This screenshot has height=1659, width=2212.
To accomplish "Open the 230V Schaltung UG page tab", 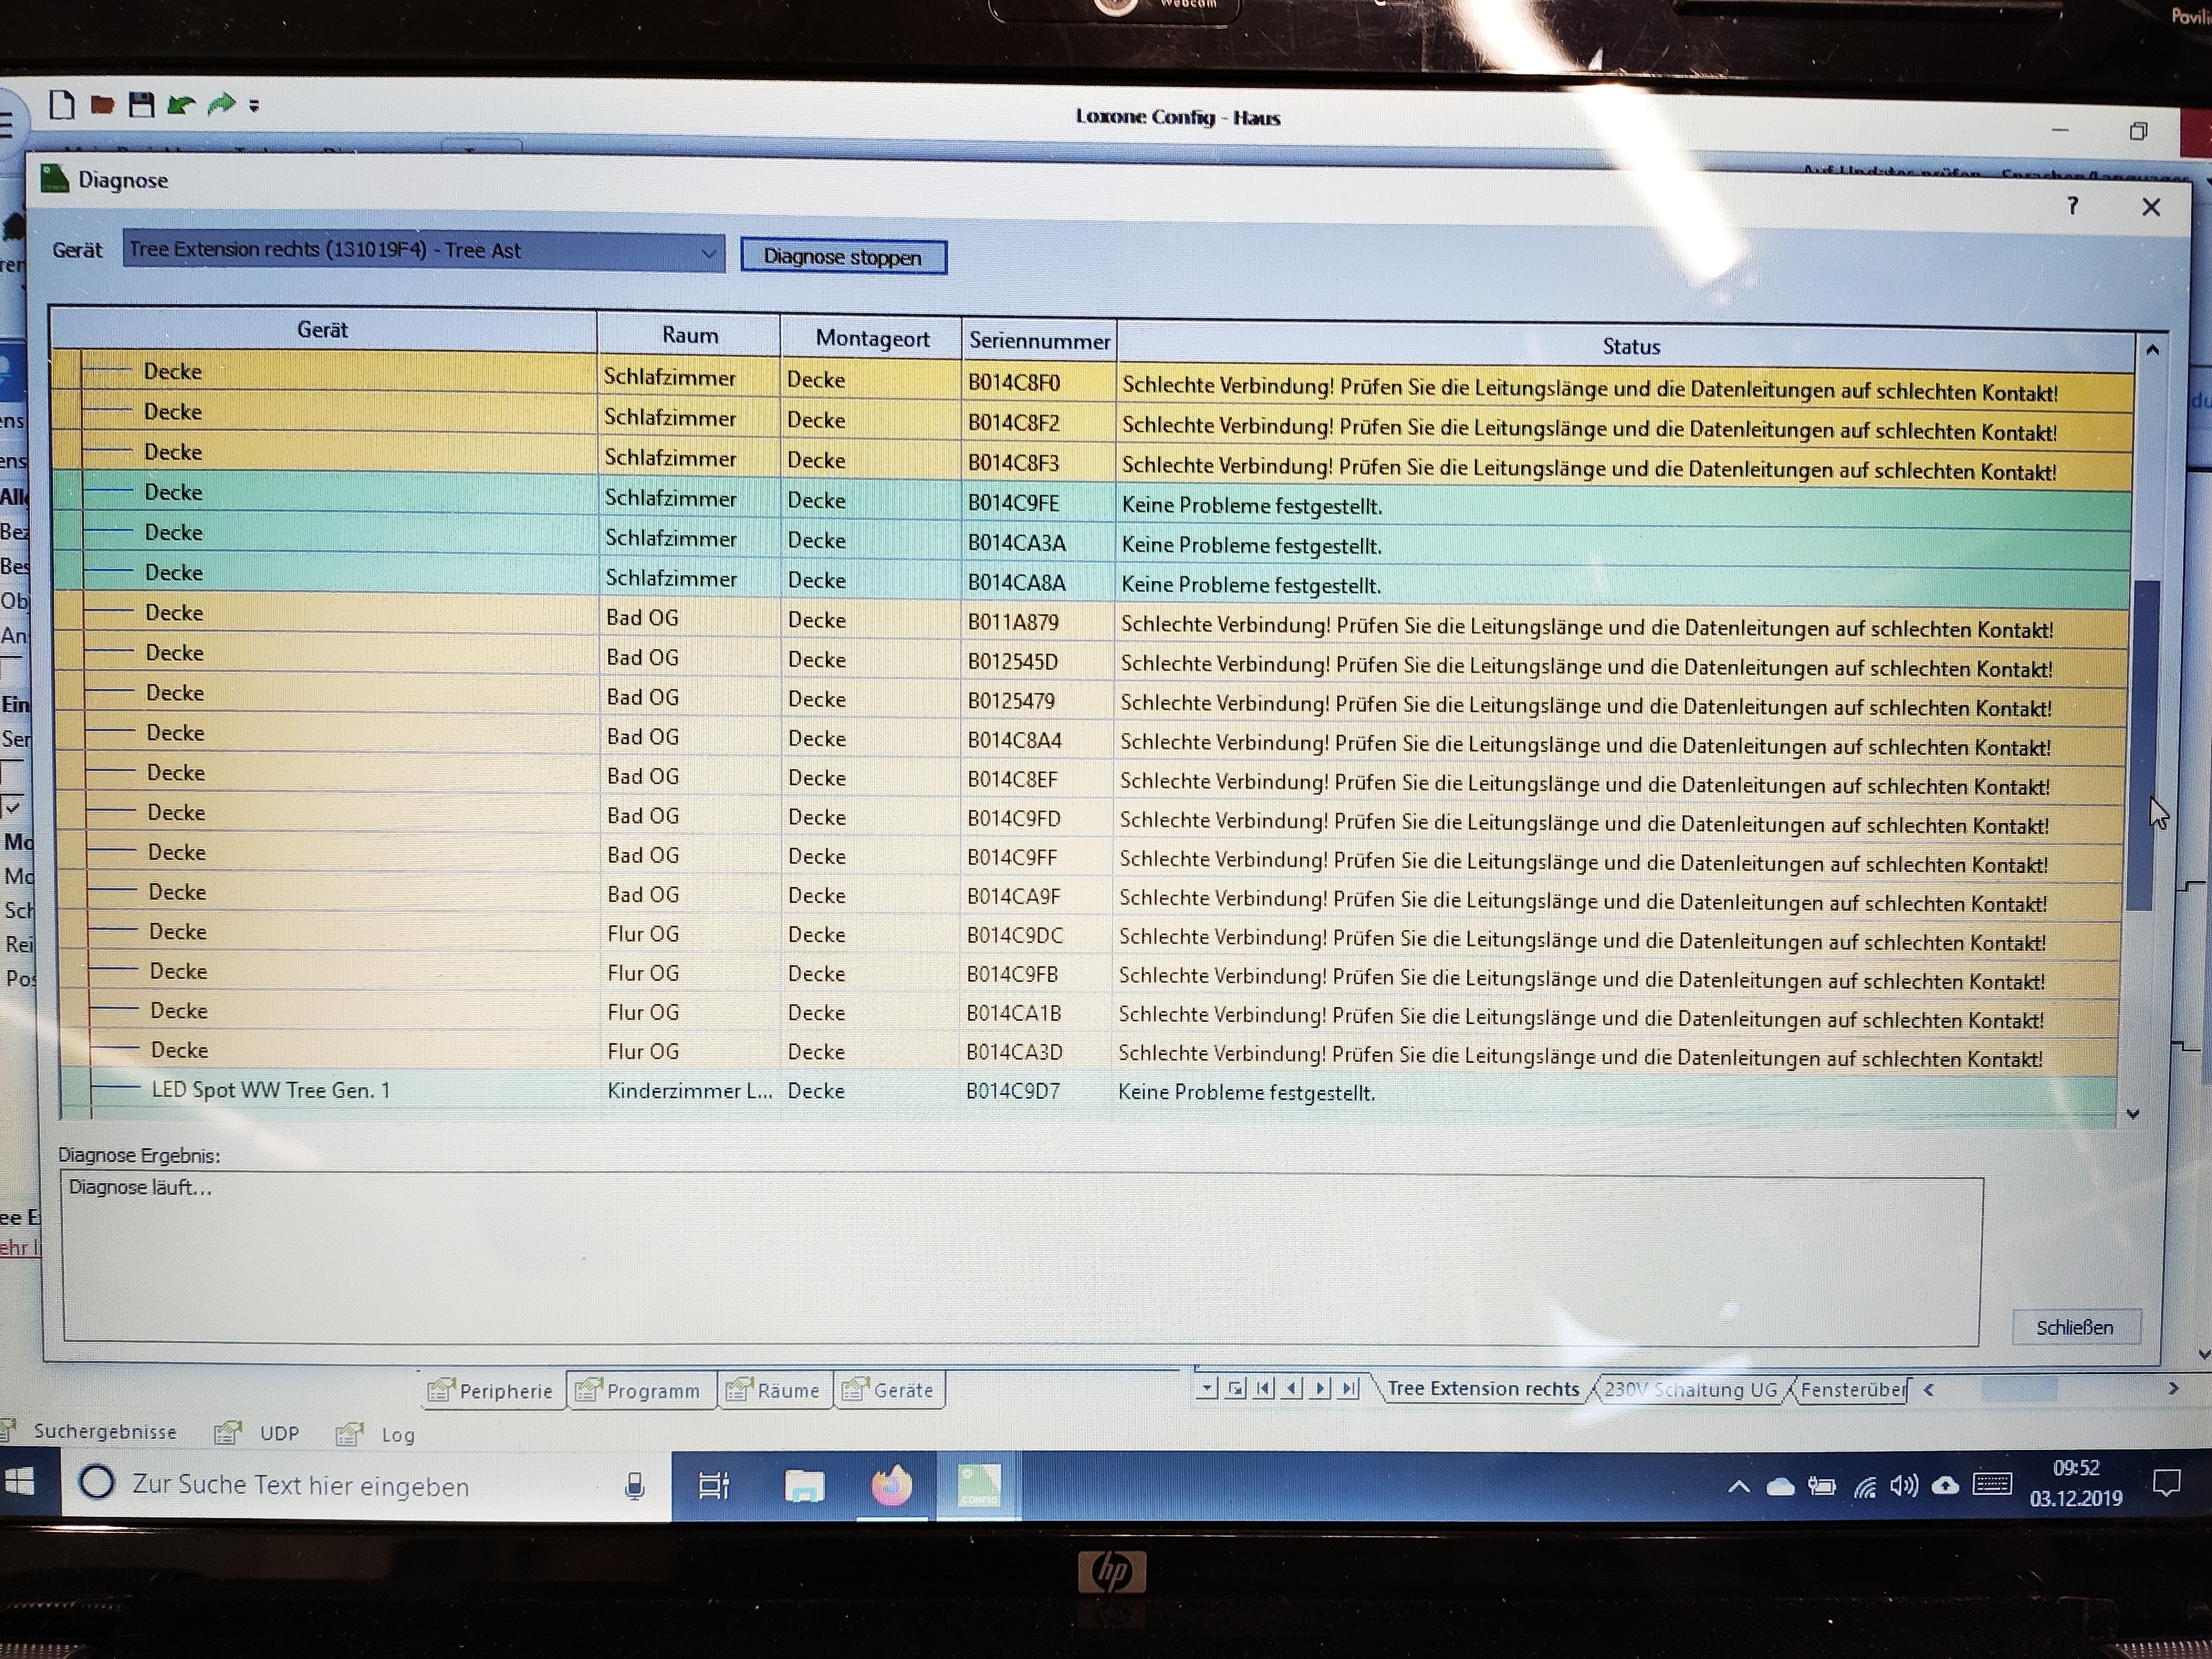I will pyautogui.click(x=1690, y=1389).
